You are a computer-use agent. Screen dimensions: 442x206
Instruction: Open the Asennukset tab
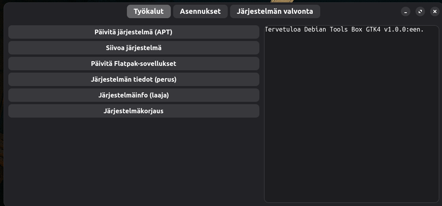click(x=200, y=11)
